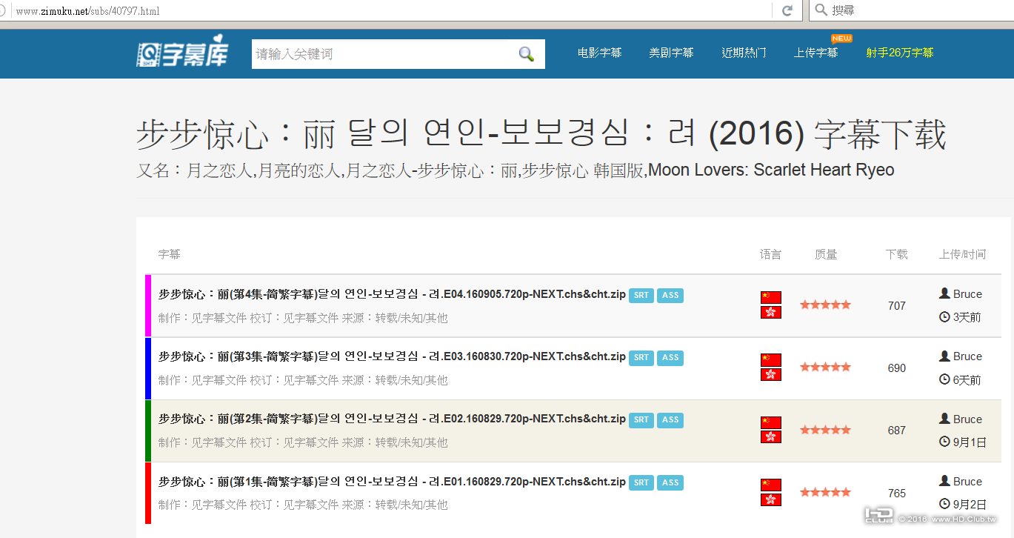Viewport: 1014px width, 538px height.
Task: Click the SRT badge in 第2集 row
Action: (641, 420)
